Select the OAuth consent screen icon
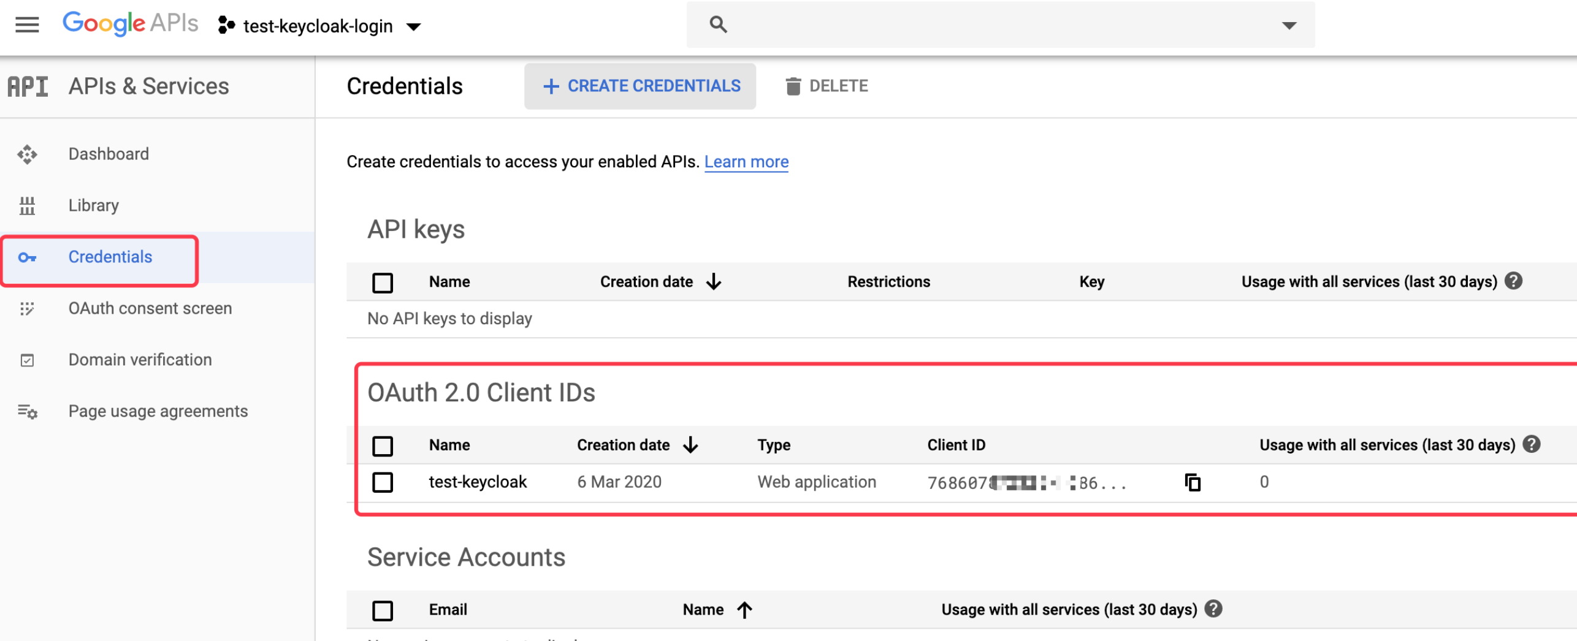The width and height of the screenshot is (1577, 641). point(28,309)
